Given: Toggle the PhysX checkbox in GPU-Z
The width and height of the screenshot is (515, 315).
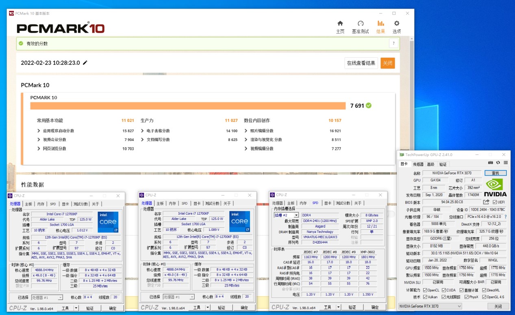Looking at the screenshot, I should click(466, 297).
